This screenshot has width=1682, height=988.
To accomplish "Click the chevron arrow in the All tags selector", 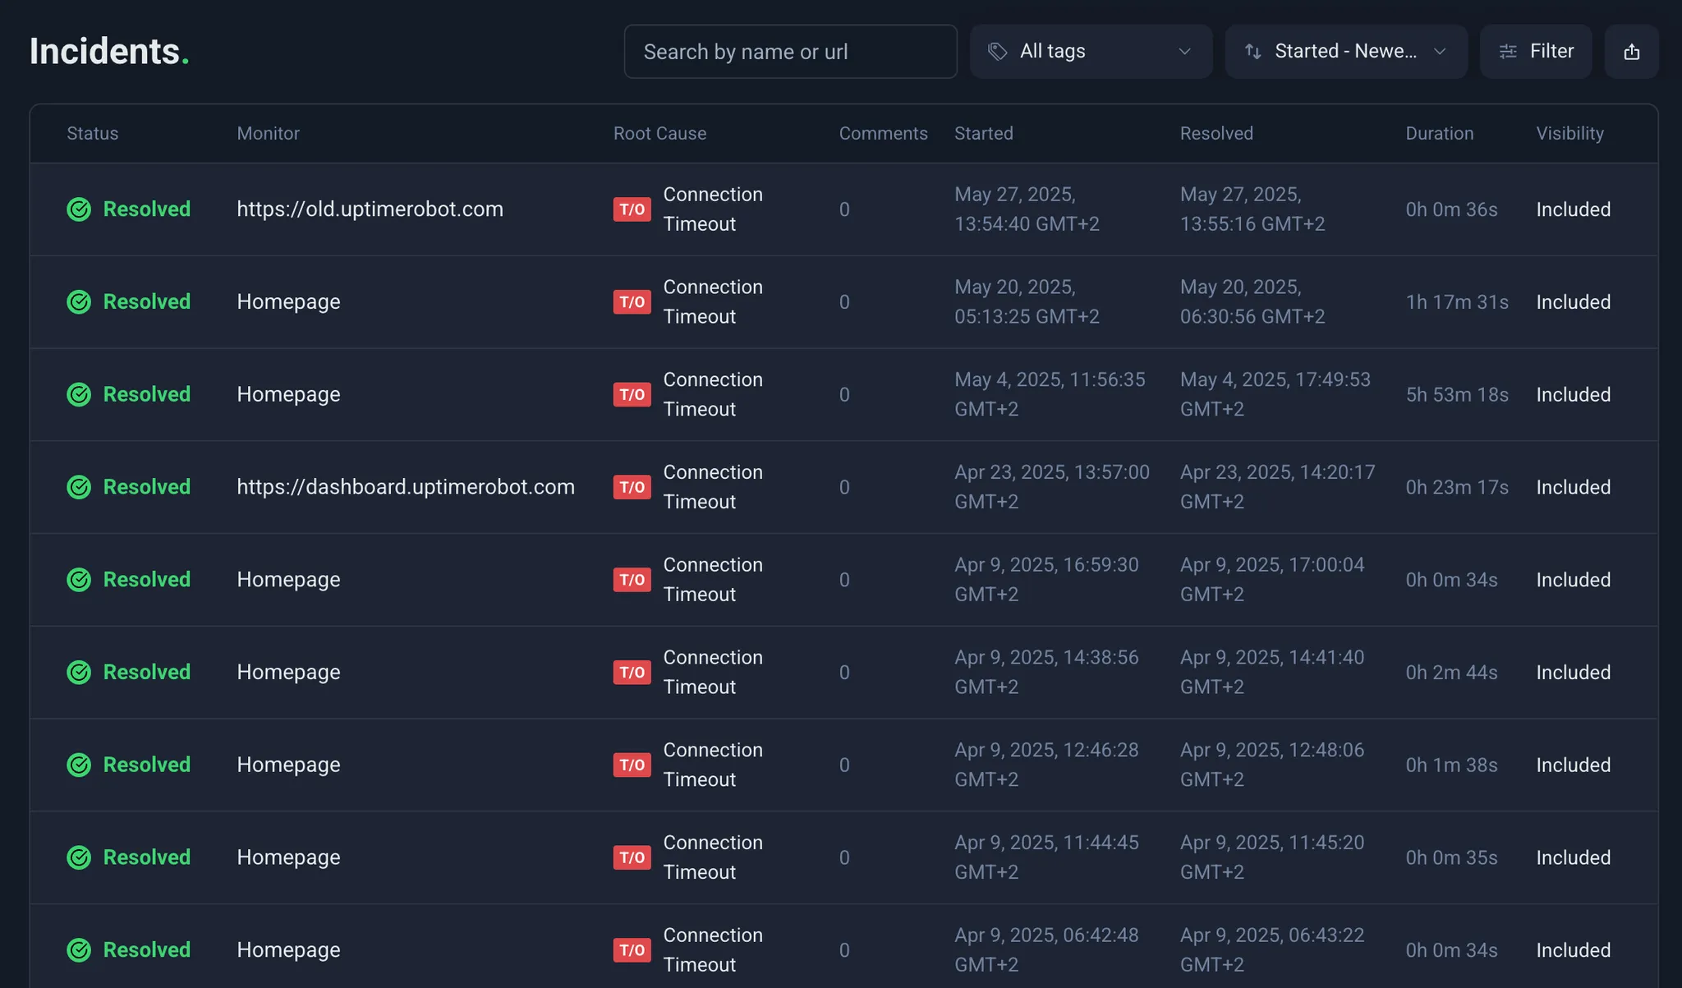I will coord(1184,52).
